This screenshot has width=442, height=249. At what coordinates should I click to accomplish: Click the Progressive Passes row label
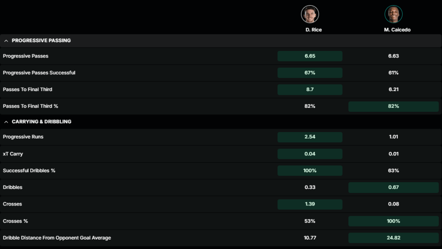25,56
